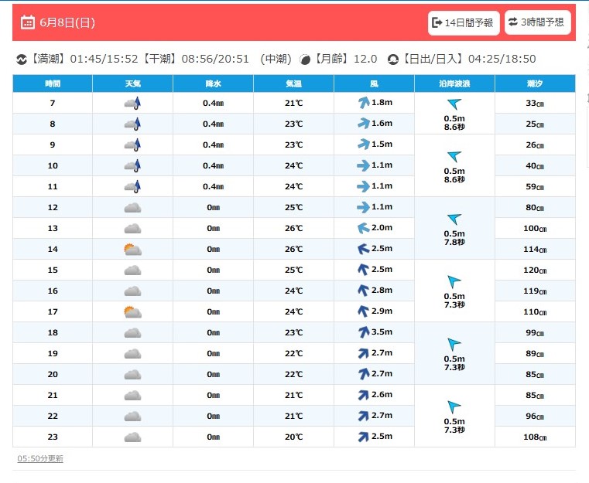Click the wind arrow at hour 14

(363, 249)
